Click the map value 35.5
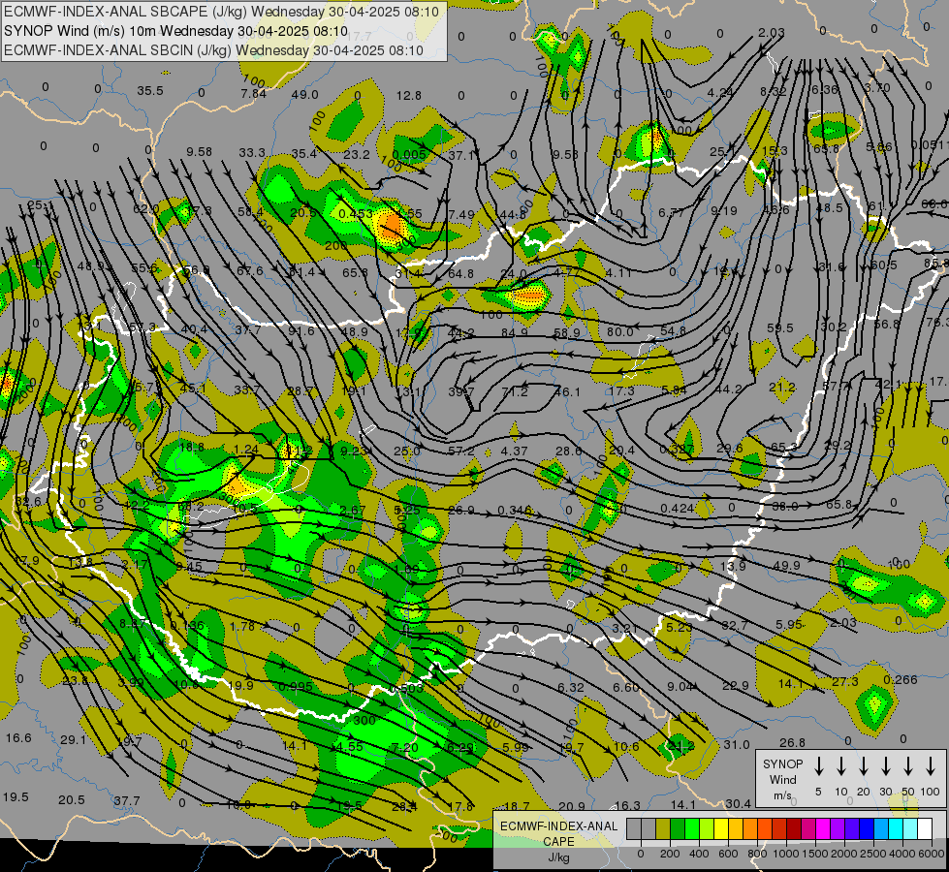Screen dimensions: 949x872 click(150, 91)
